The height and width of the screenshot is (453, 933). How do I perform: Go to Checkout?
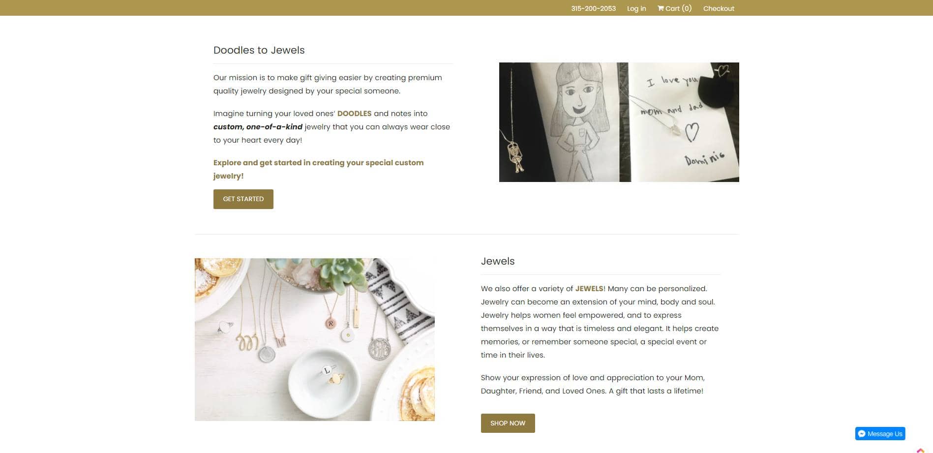tap(719, 8)
